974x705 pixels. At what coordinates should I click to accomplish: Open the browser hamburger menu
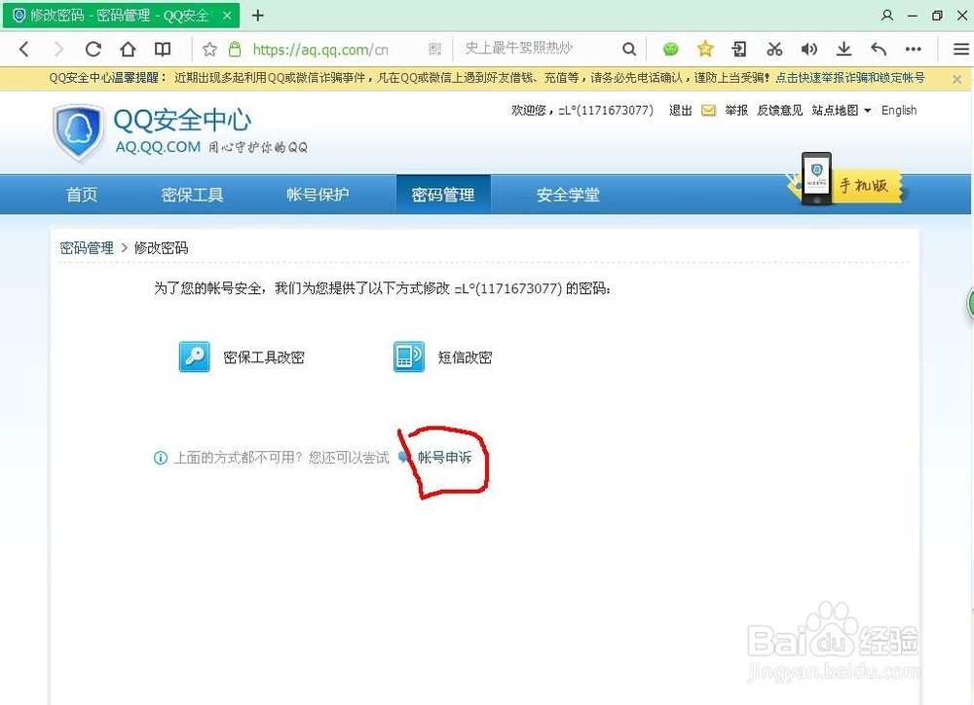(x=961, y=49)
